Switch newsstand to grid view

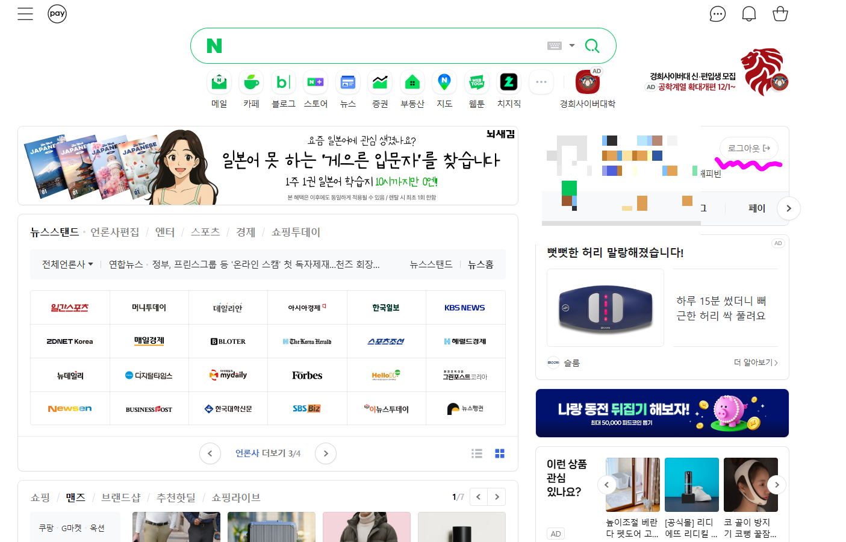500,453
